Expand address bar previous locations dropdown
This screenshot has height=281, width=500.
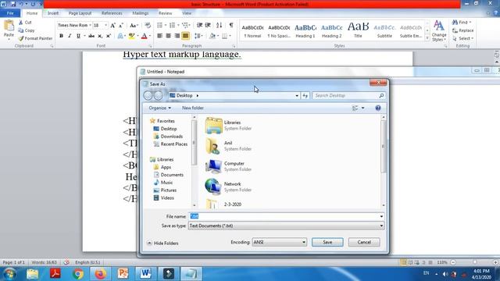[297, 95]
